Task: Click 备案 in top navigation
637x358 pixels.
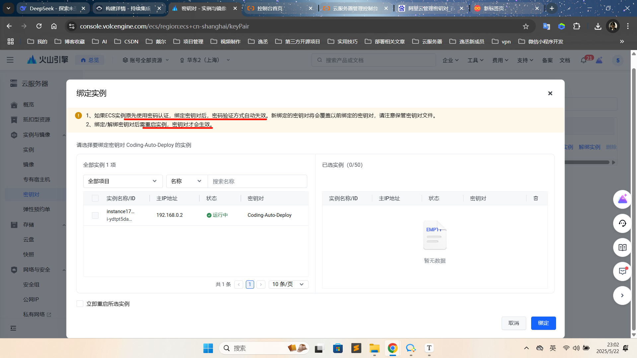Action: (x=547, y=60)
